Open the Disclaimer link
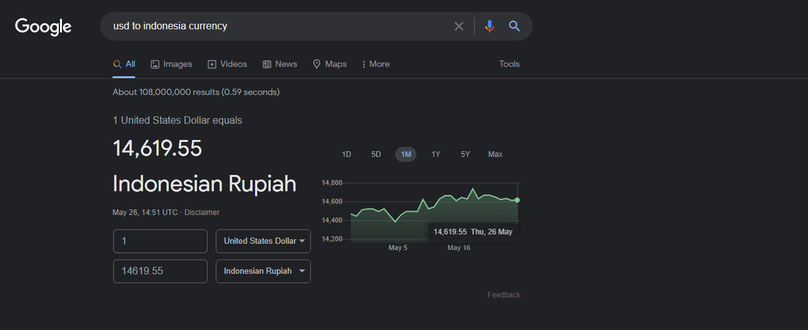This screenshot has height=330, width=808. (202, 213)
